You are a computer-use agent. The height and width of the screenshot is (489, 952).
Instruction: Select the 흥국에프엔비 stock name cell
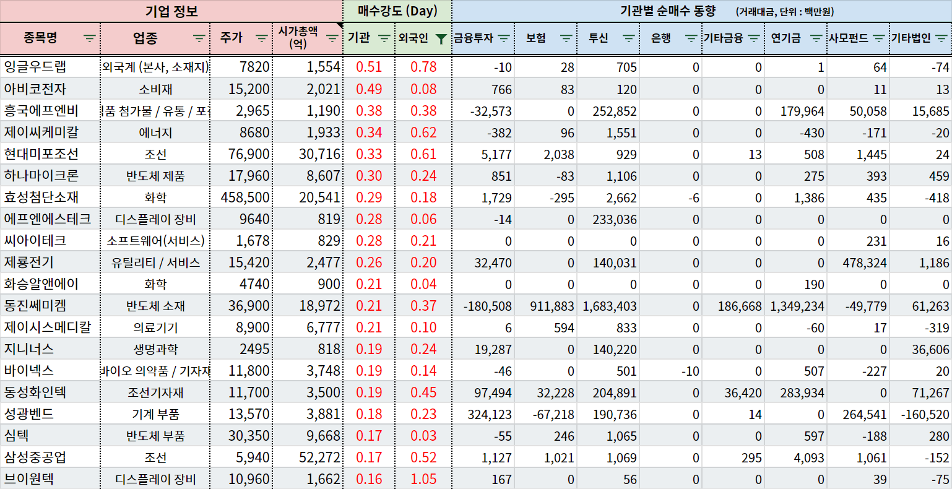tap(50, 110)
